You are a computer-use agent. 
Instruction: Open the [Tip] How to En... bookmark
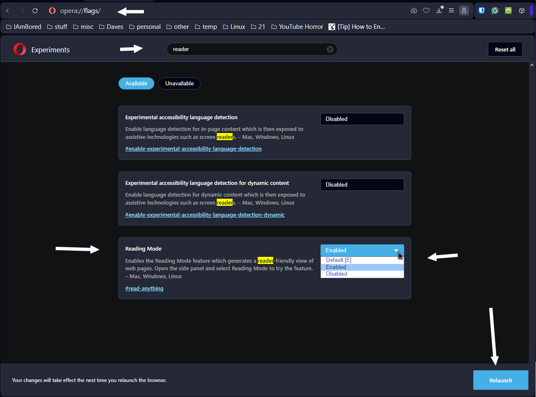(356, 27)
